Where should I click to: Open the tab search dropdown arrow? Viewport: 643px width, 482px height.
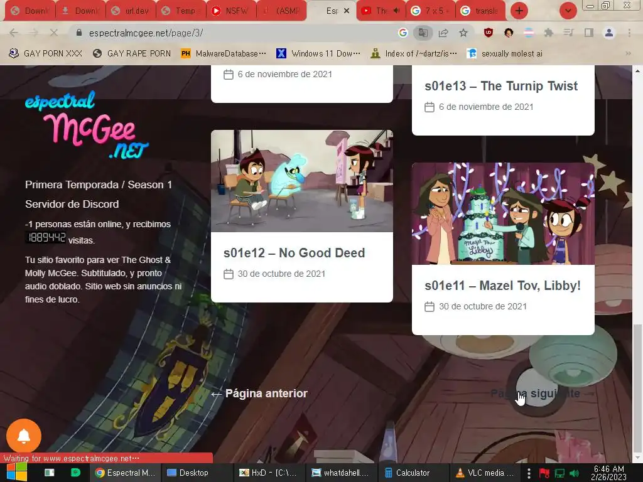568,11
